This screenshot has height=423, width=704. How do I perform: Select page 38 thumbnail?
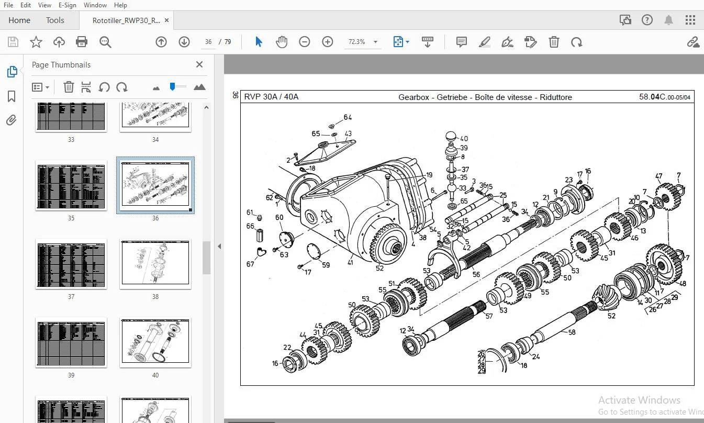pyautogui.click(x=155, y=264)
